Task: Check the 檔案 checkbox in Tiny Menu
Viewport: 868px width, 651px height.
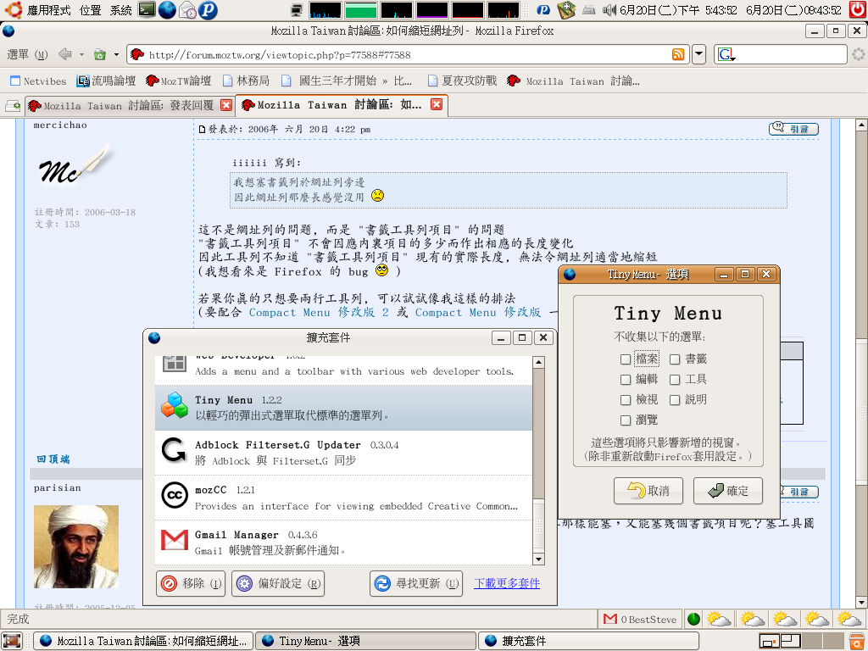Action: pyautogui.click(x=626, y=359)
